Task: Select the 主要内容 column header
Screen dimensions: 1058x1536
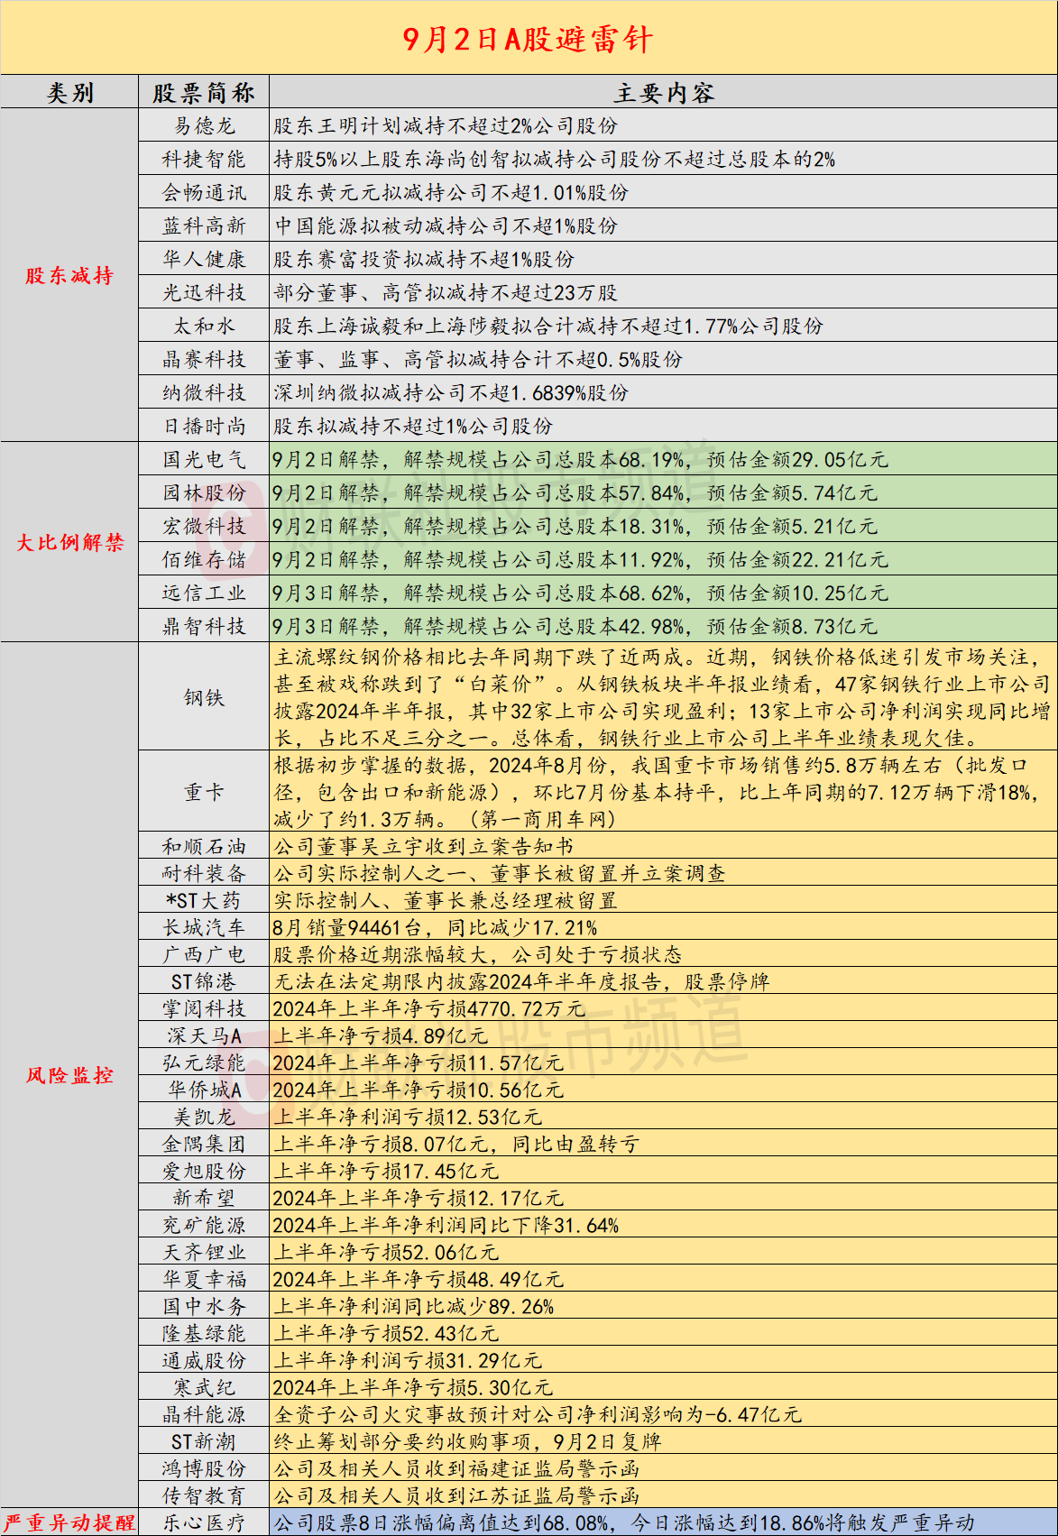Action: (x=664, y=93)
